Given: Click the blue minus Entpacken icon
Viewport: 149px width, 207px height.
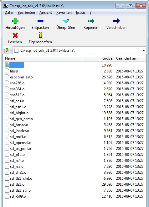Looking at the screenshot, I should [x=40, y=21].
